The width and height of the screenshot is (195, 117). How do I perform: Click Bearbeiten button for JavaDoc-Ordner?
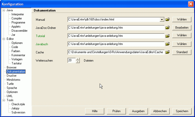click(x=182, y=28)
